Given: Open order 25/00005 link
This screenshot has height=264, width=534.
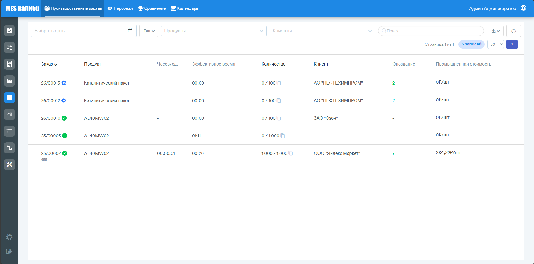Looking at the screenshot, I should (51, 136).
